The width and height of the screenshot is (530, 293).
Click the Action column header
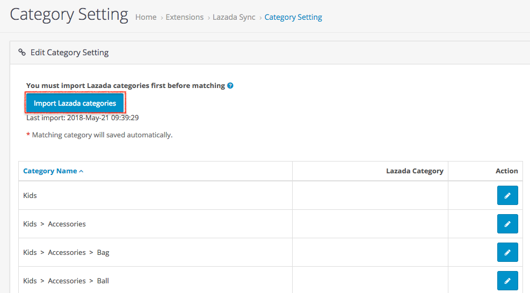(x=506, y=171)
